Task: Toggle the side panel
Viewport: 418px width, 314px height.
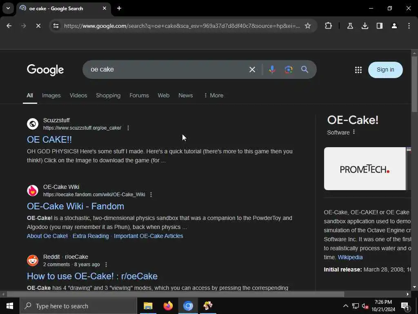Action: pyautogui.click(x=380, y=26)
